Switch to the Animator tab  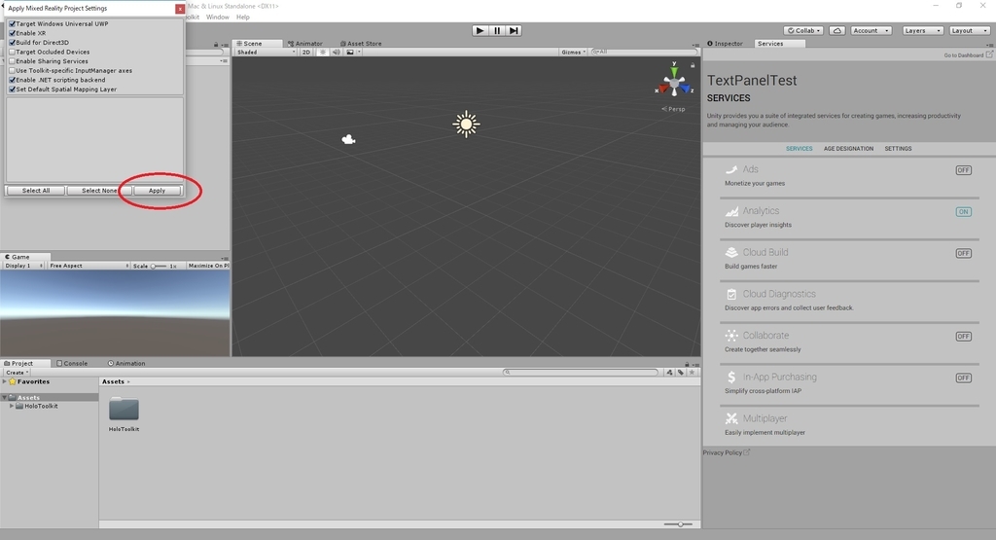coord(304,44)
